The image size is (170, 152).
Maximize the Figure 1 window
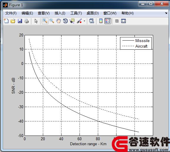151,4
